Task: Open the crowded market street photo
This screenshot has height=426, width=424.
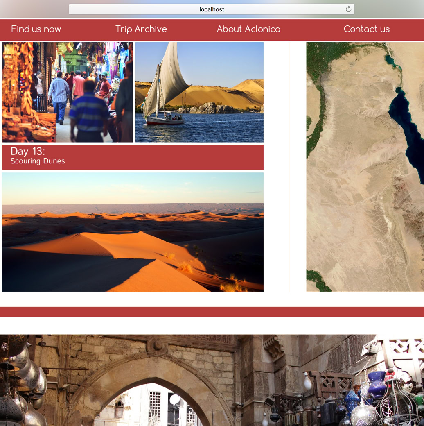Action: pyautogui.click(x=67, y=92)
